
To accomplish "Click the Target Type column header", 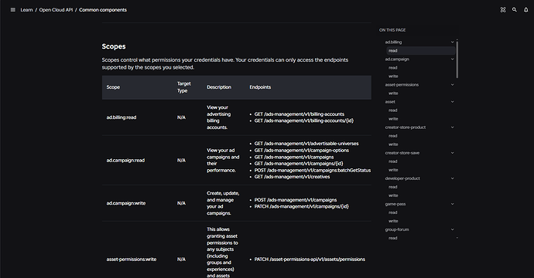I will pyautogui.click(x=184, y=87).
